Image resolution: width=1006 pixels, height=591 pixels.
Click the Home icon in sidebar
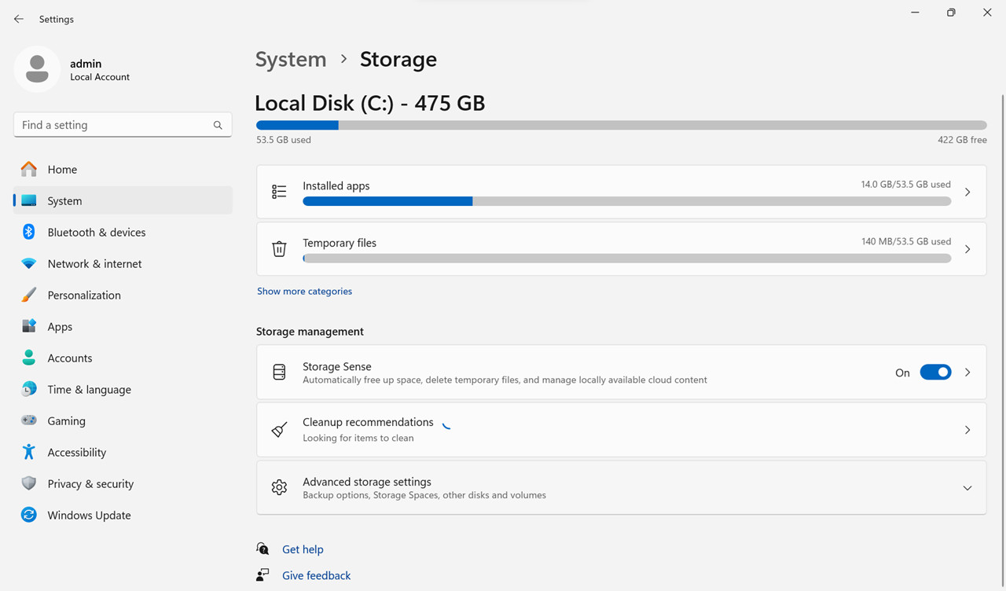[x=29, y=169]
